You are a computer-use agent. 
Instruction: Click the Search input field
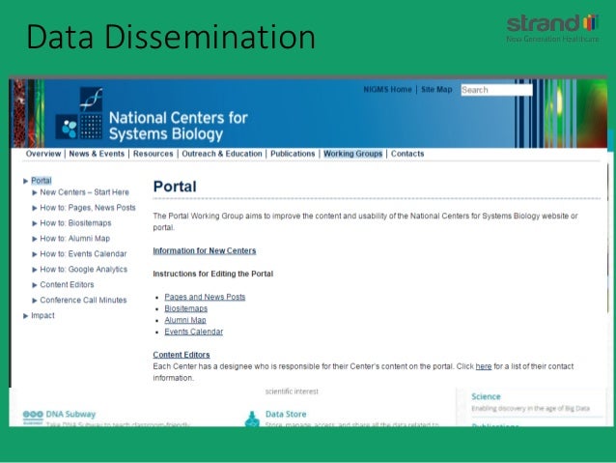pyautogui.click(x=496, y=90)
